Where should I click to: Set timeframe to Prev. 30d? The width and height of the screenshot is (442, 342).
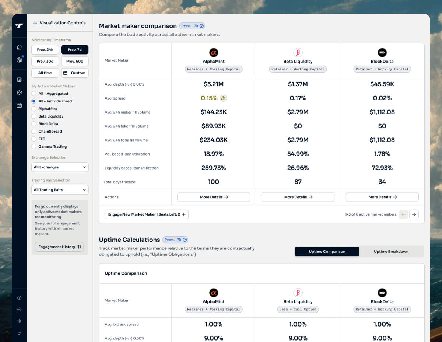pos(45,61)
